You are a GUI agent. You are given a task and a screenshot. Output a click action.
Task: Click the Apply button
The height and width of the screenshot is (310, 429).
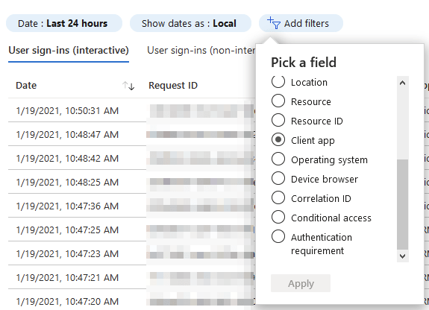tap(301, 283)
